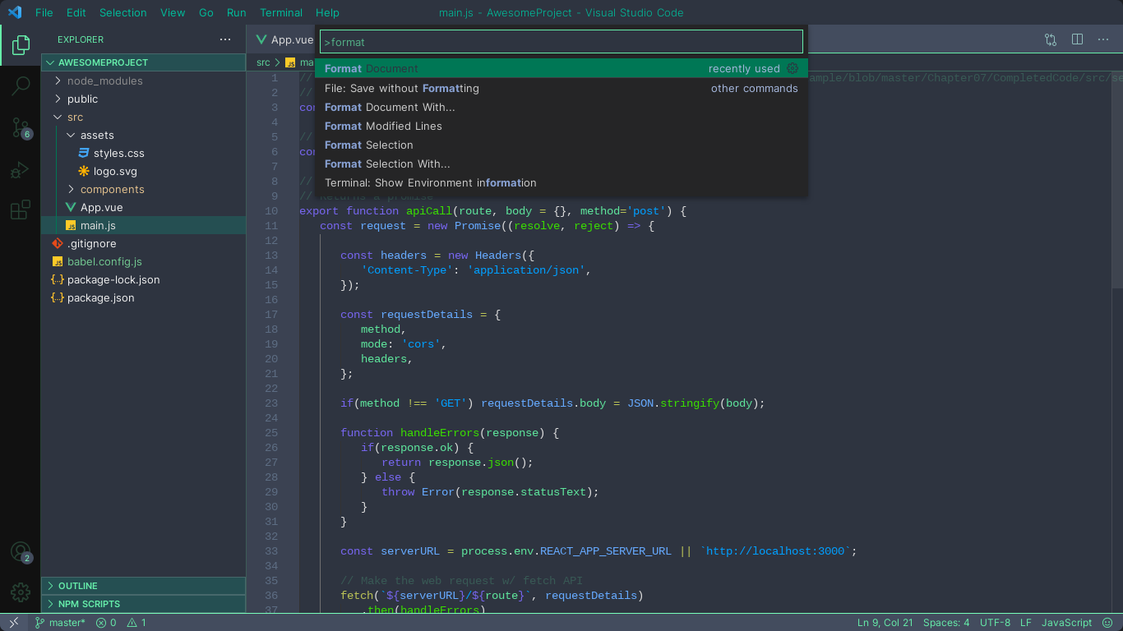Click the command palette input field
The height and width of the screenshot is (631, 1123).
[x=561, y=42]
